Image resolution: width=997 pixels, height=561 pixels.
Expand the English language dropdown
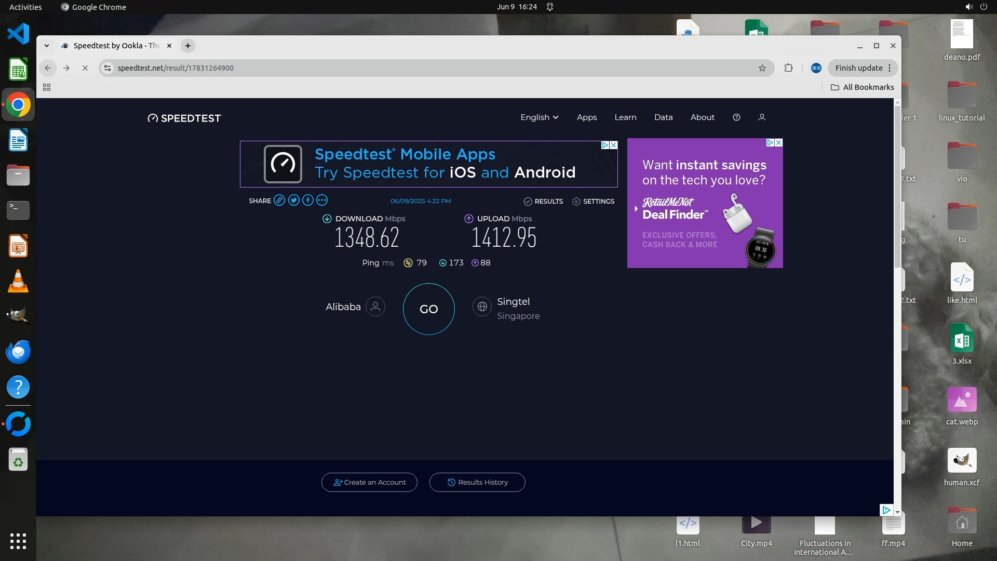pos(539,117)
